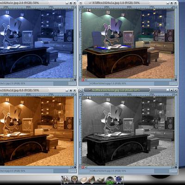Click the full-color office image canvas

click(x=128, y=43)
